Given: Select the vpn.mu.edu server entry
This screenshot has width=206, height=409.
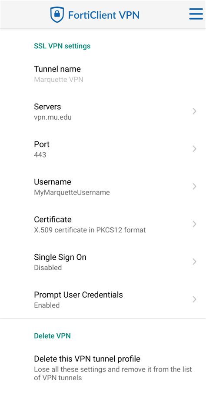Looking at the screenshot, I should [53, 117].
